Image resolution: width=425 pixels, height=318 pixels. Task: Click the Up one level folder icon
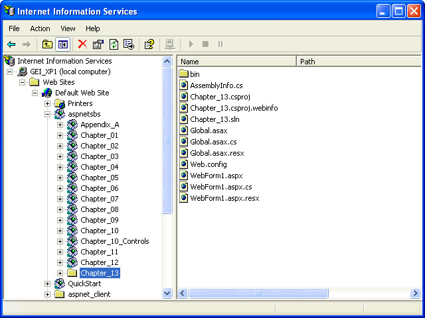[47, 44]
